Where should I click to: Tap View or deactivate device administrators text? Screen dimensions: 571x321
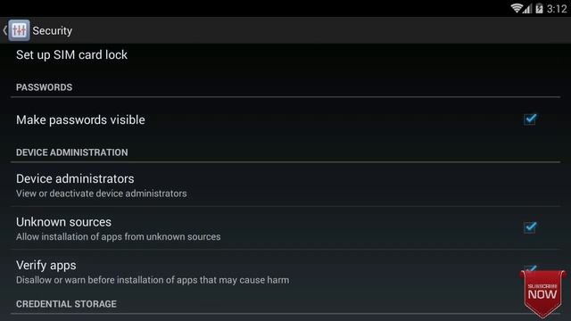(x=101, y=193)
